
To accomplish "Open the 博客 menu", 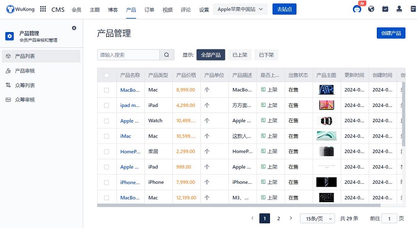I will (113, 10).
